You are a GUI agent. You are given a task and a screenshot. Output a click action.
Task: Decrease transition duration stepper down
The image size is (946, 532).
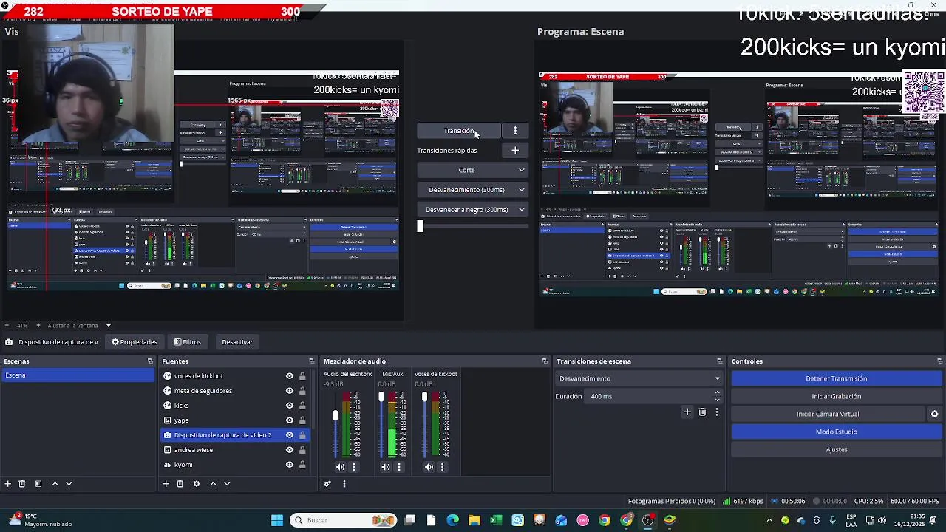717,400
